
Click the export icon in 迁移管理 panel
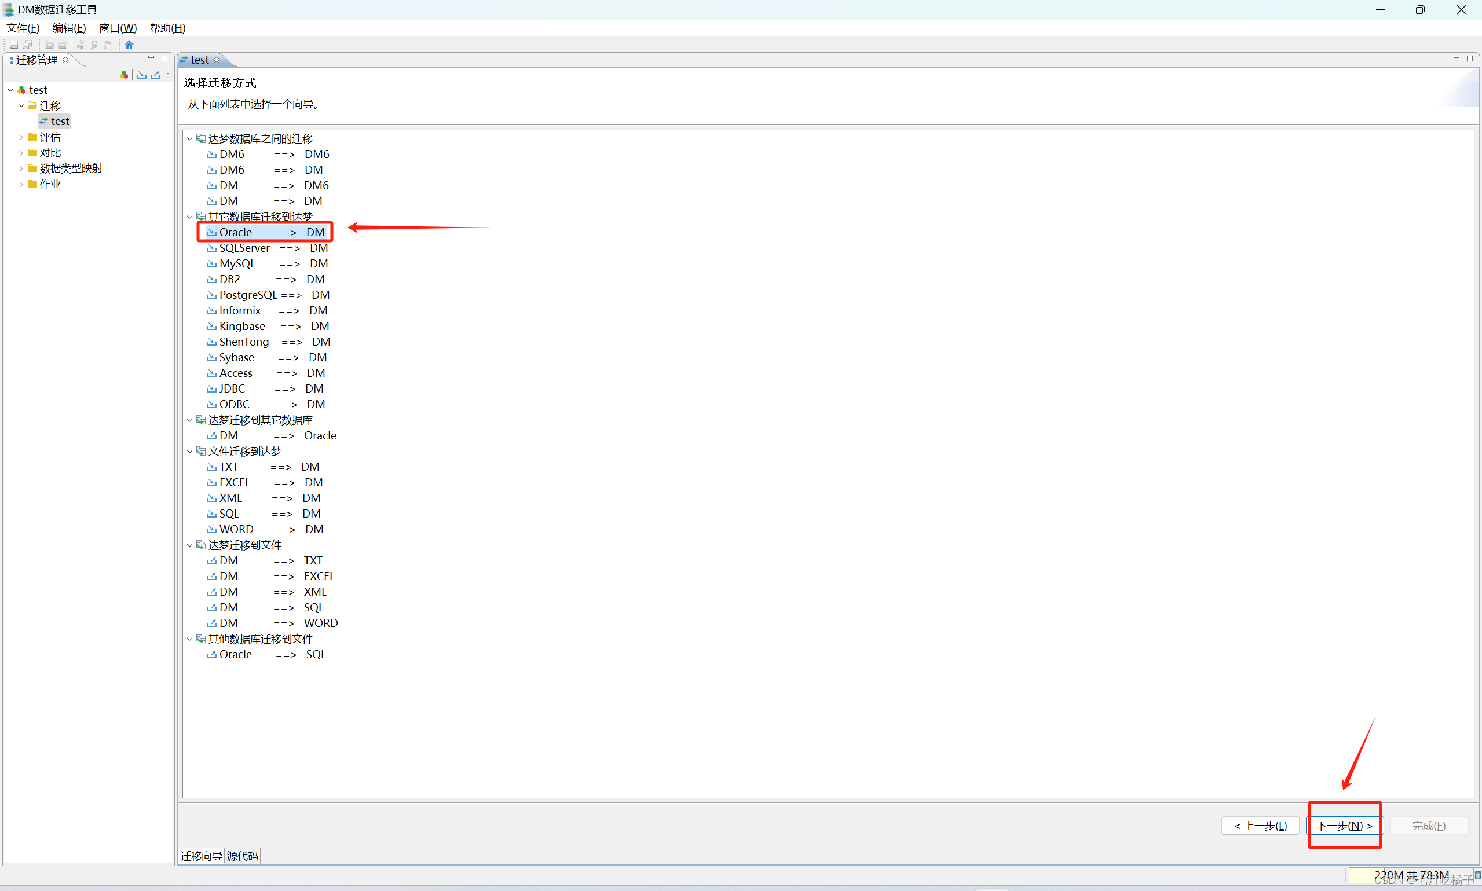click(x=156, y=75)
